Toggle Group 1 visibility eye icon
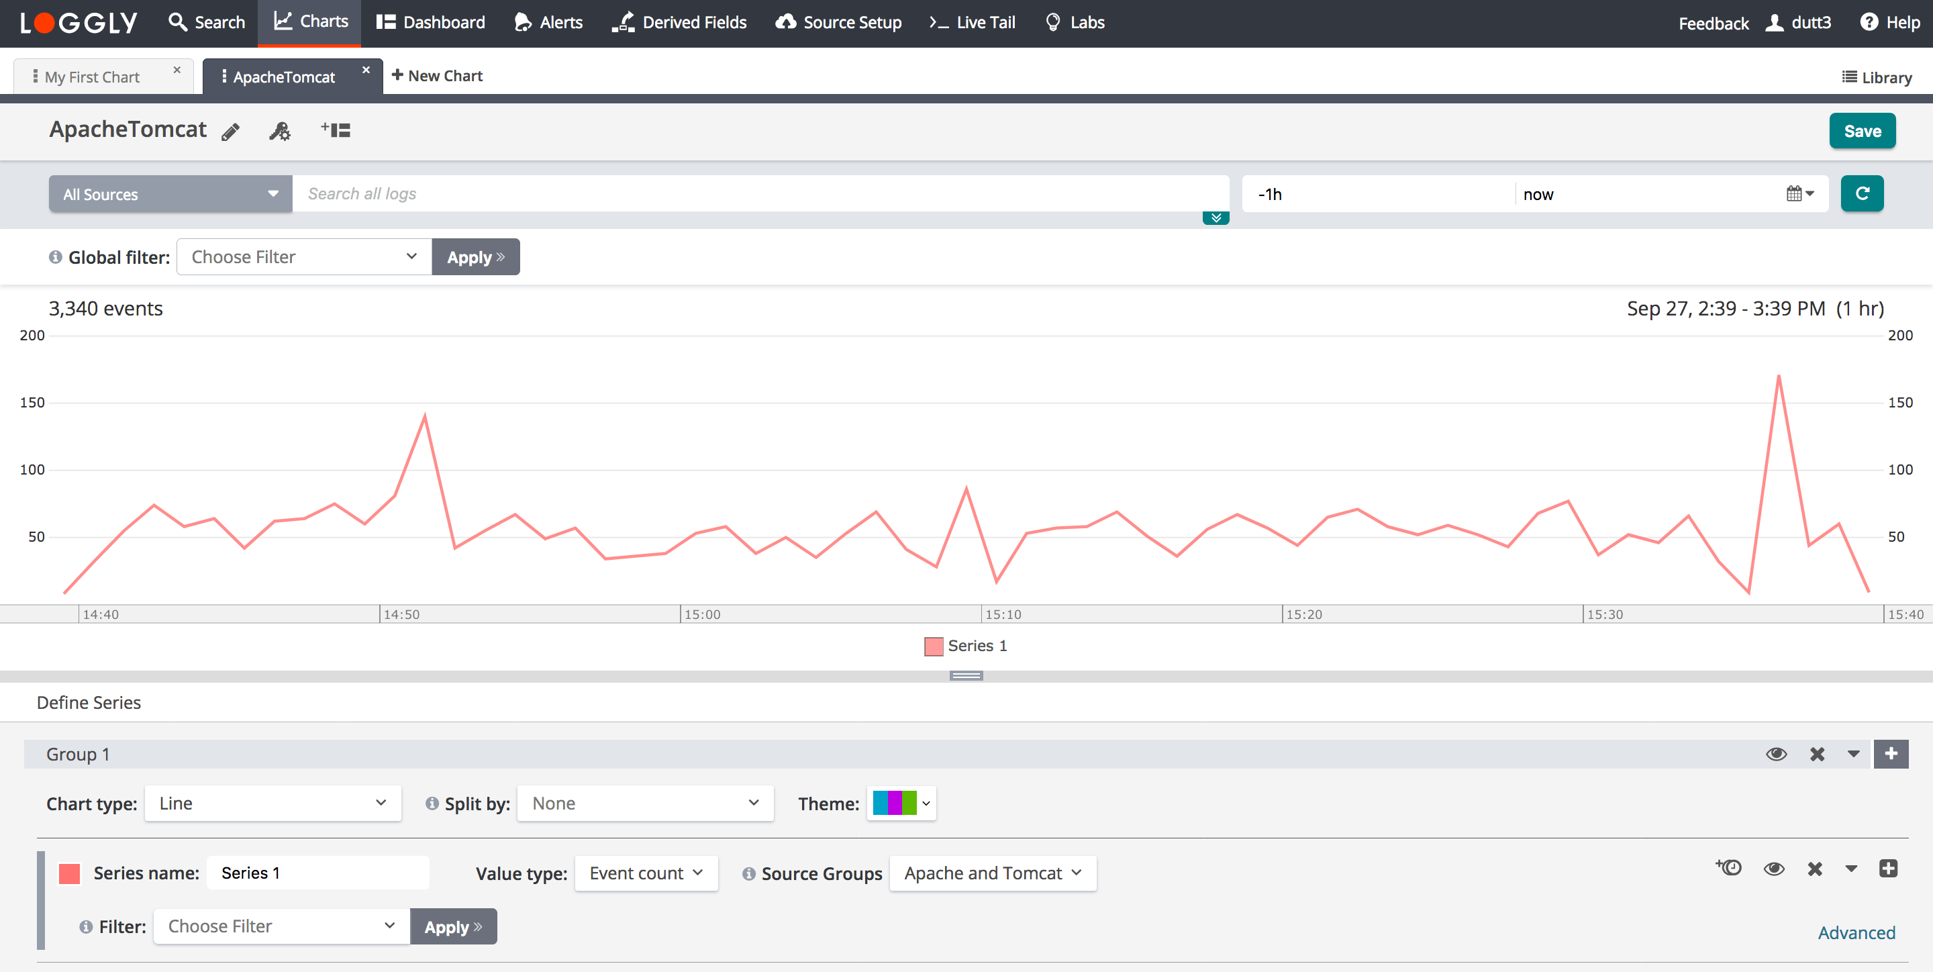Image resolution: width=1933 pixels, height=972 pixels. pos(1775,755)
